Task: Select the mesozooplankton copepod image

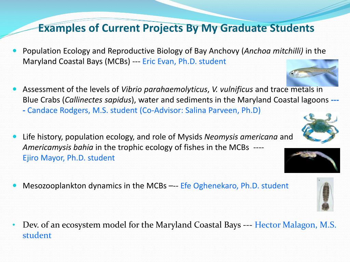Action: (325, 194)
